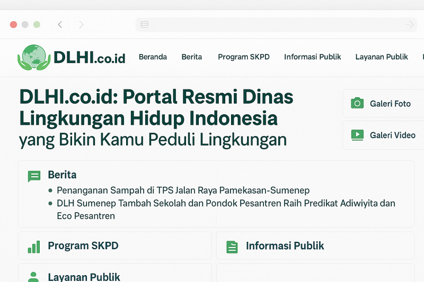The width and height of the screenshot is (424, 282).
Task: Go to Informasi Publik nav item
Action: 313,57
